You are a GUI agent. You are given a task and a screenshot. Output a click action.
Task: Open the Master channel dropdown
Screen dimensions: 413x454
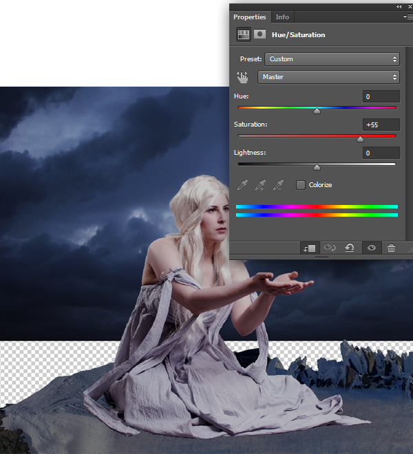tap(328, 77)
